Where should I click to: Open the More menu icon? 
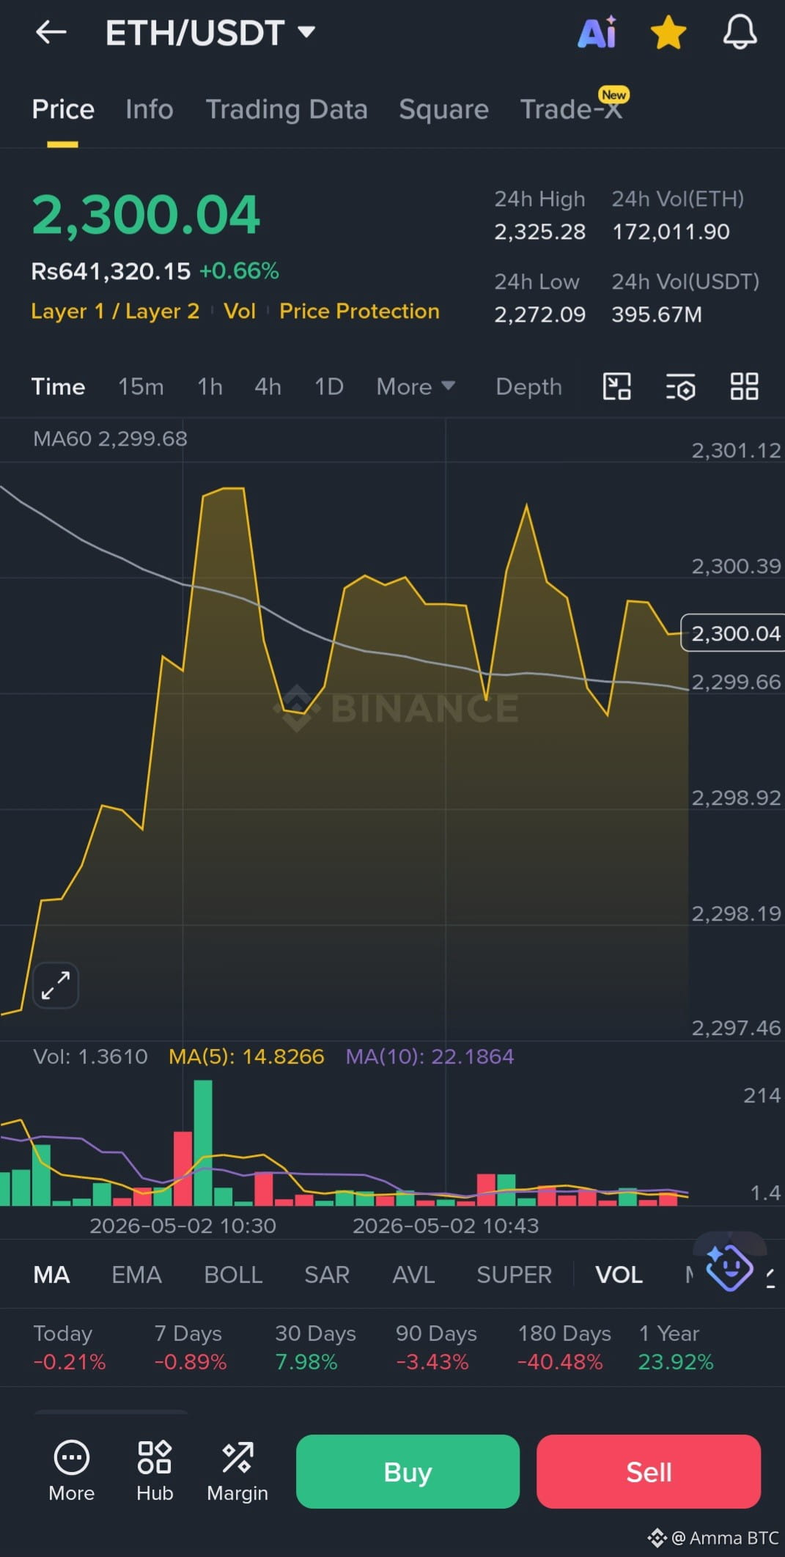point(72,1471)
